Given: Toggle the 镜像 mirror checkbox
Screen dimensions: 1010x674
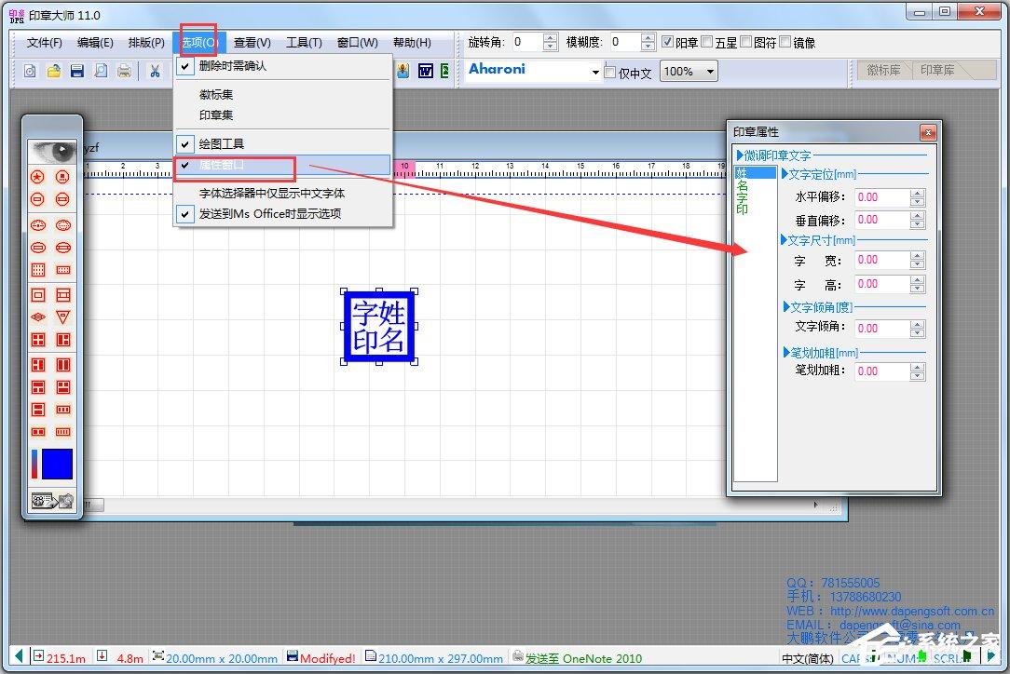Looking at the screenshot, I should point(785,42).
